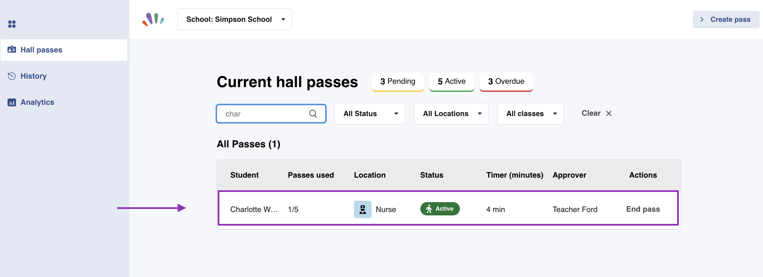Click the Student column header
The width and height of the screenshot is (763, 277).
(x=245, y=175)
